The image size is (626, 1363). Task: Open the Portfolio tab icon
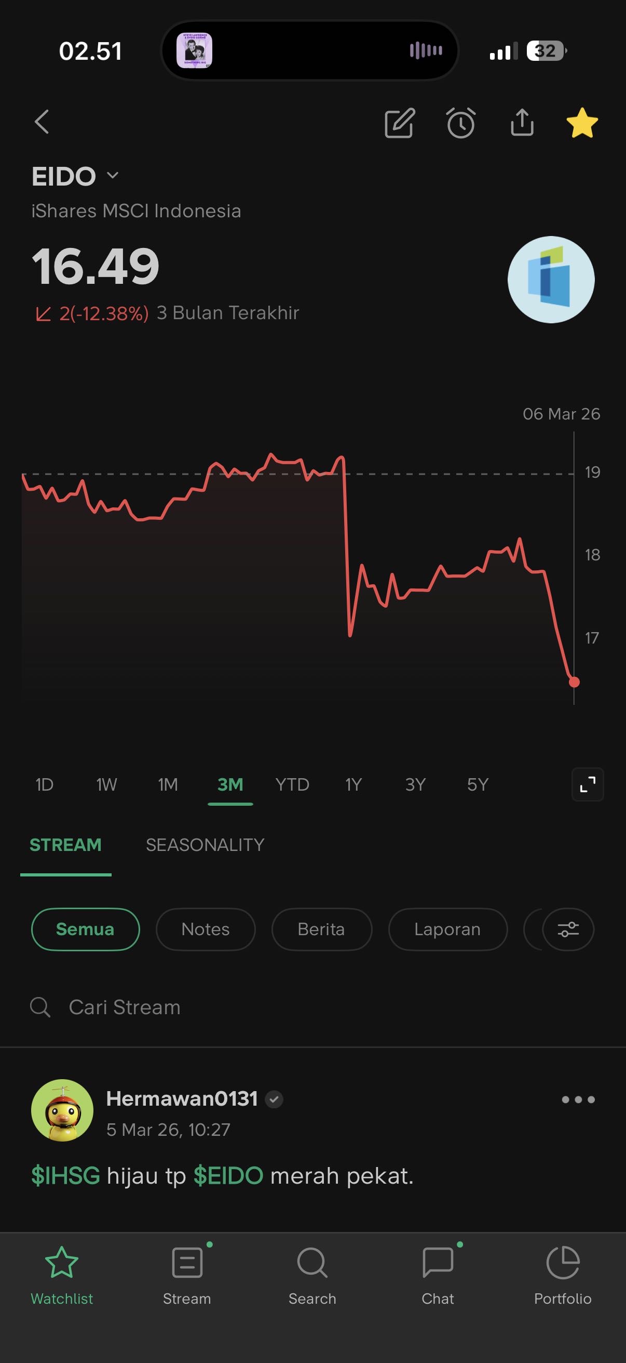pyautogui.click(x=563, y=1275)
